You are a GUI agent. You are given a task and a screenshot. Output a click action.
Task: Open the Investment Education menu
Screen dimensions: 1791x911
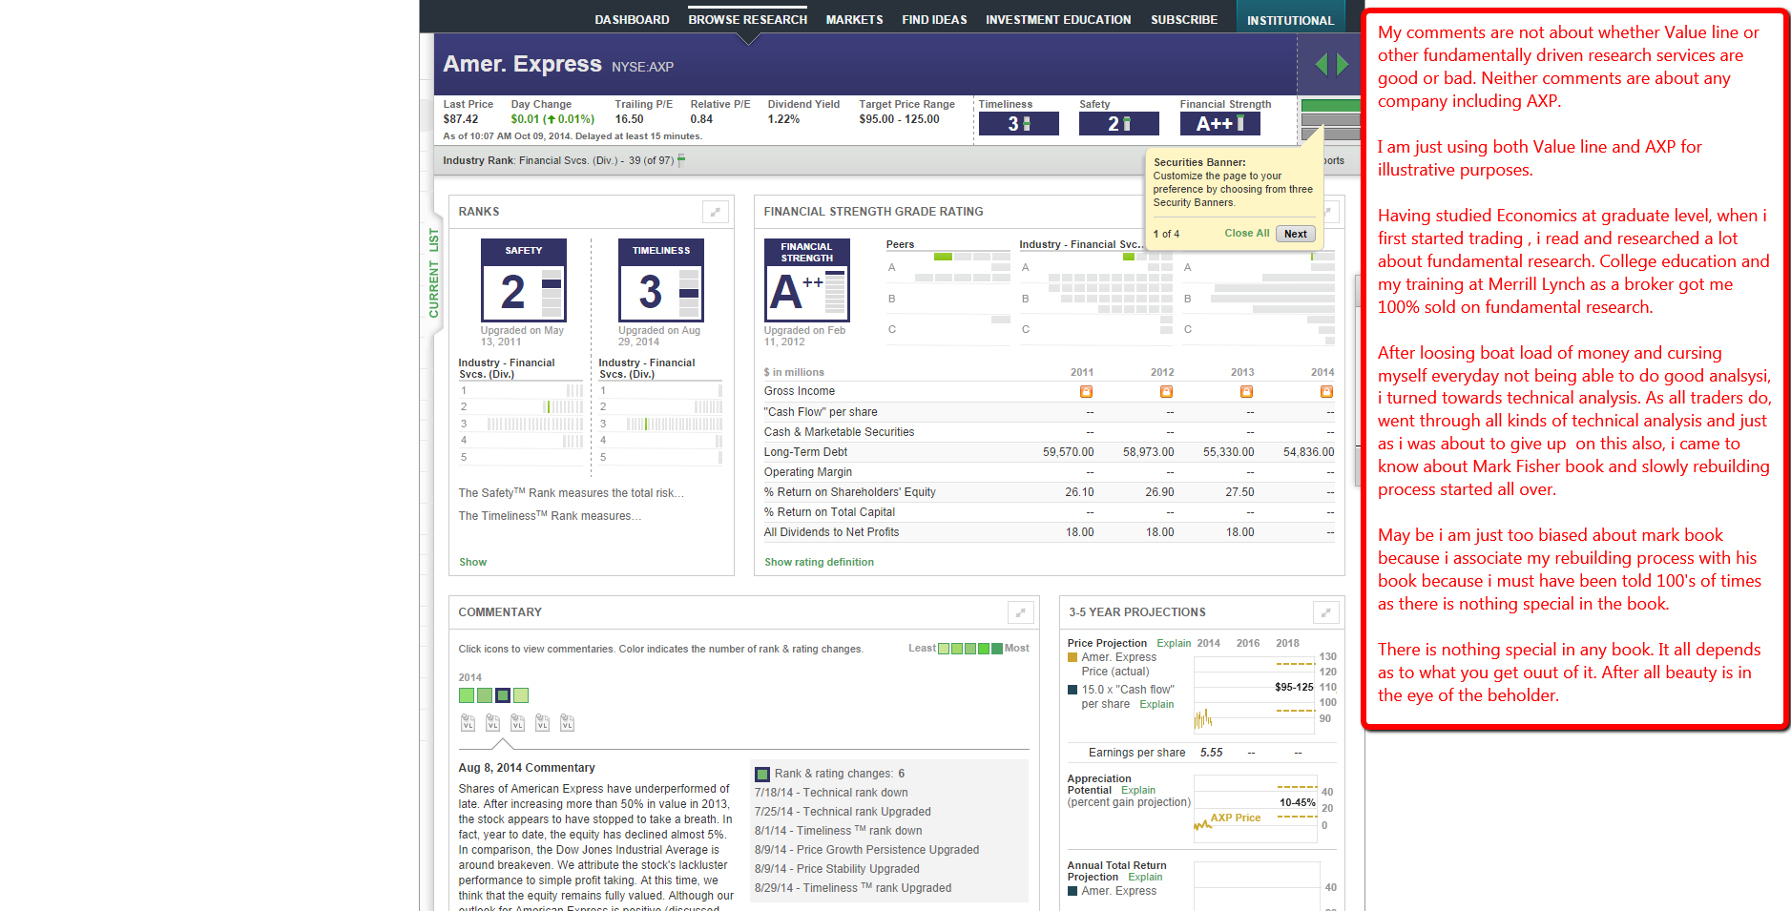click(x=1058, y=19)
